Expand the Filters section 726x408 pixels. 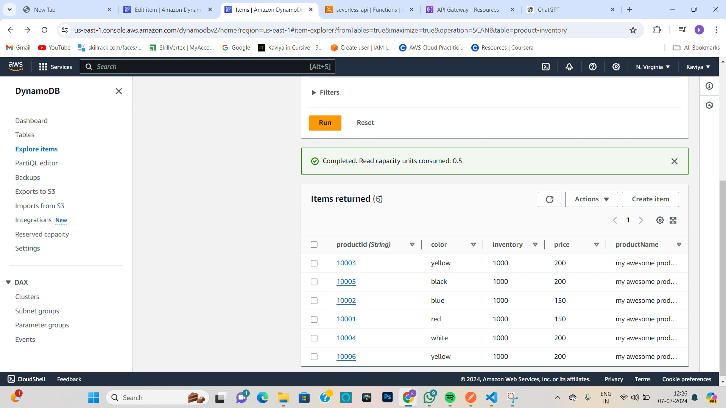click(326, 92)
